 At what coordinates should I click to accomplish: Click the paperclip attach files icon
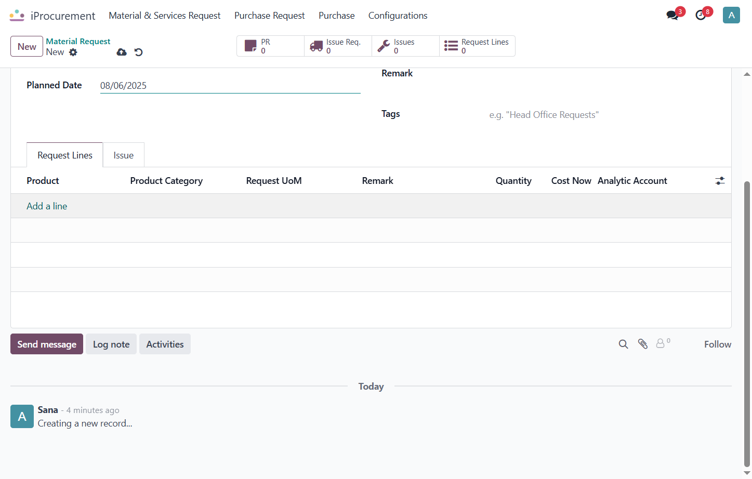[x=643, y=344]
